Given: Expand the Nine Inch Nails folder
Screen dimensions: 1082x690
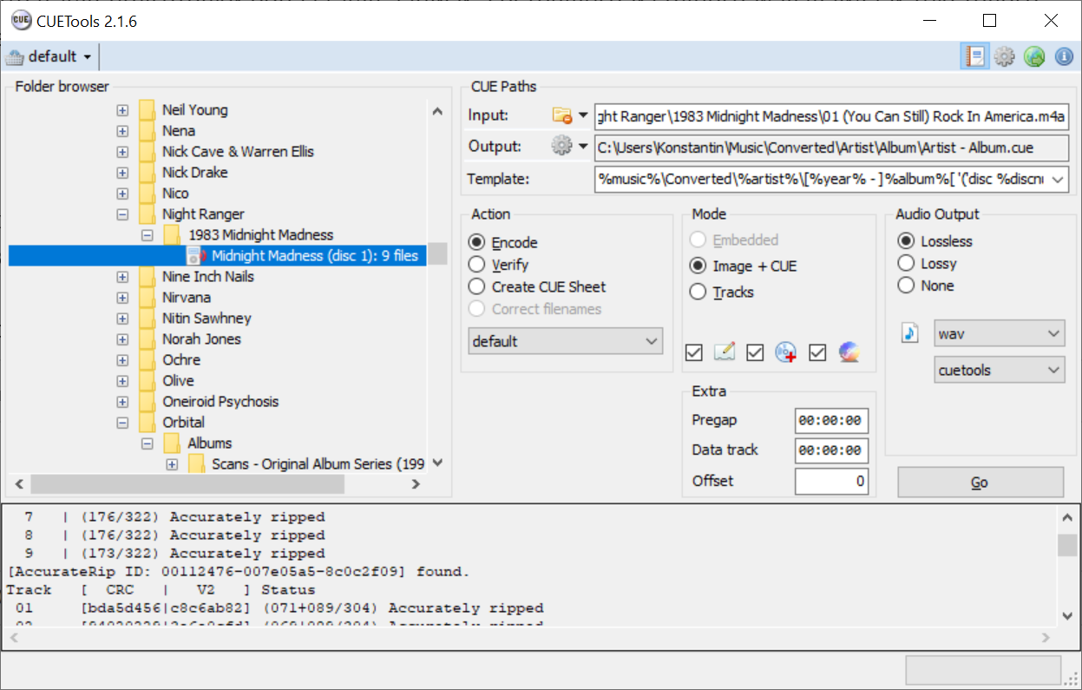Looking at the screenshot, I should [x=122, y=277].
